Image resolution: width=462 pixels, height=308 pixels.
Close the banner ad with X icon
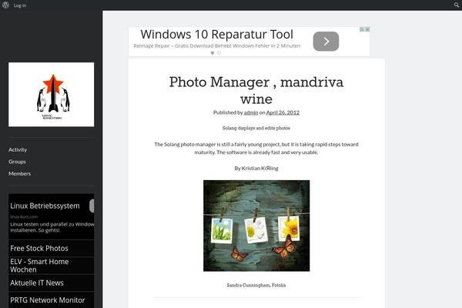[x=367, y=29]
